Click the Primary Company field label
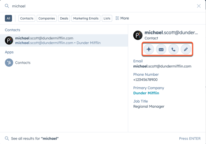206x144 pixels. (149, 88)
